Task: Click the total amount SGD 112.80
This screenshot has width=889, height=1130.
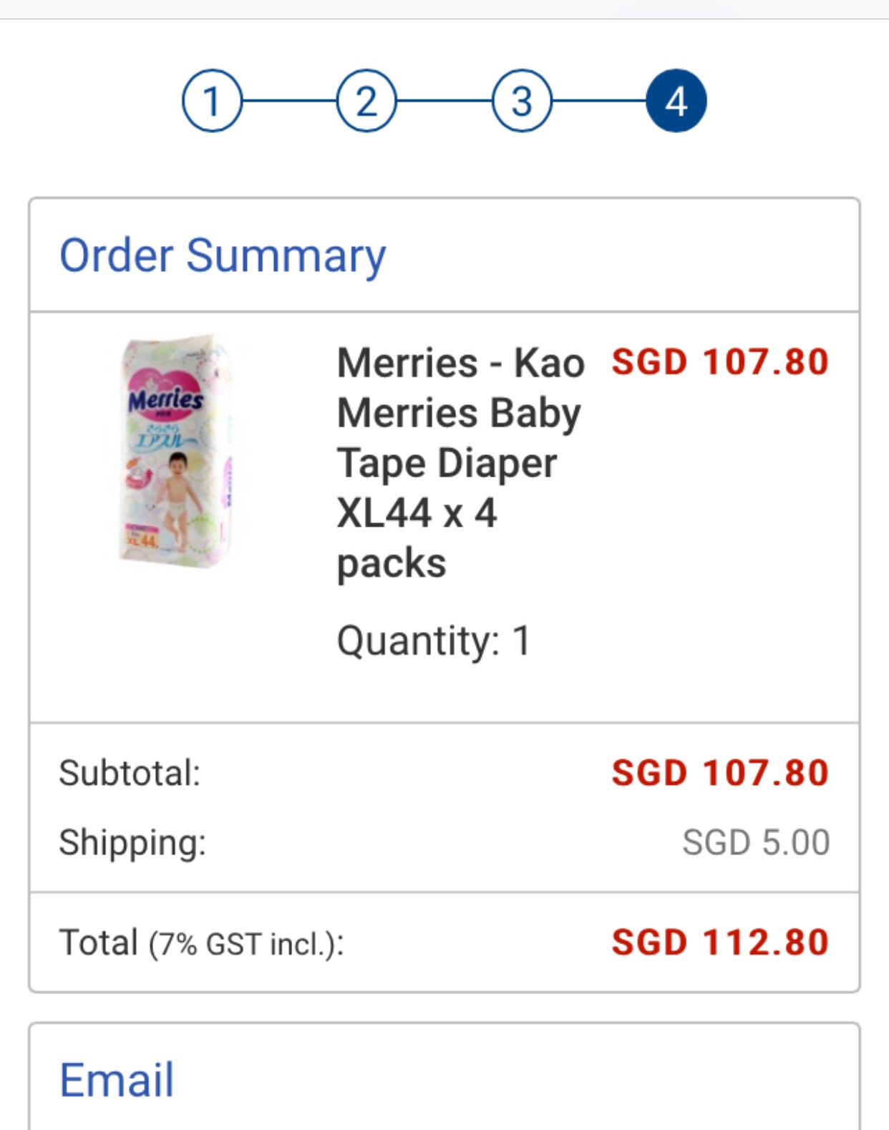Action: (x=720, y=943)
